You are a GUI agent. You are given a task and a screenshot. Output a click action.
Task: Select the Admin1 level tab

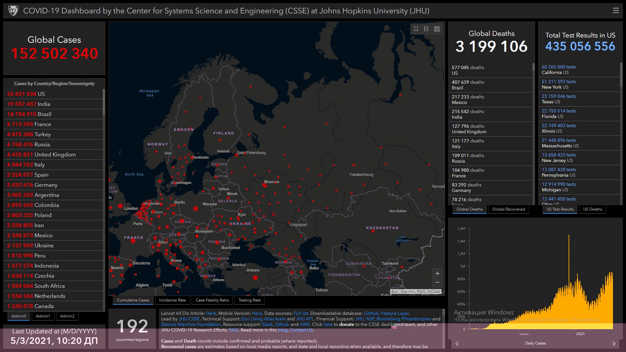point(43,316)
